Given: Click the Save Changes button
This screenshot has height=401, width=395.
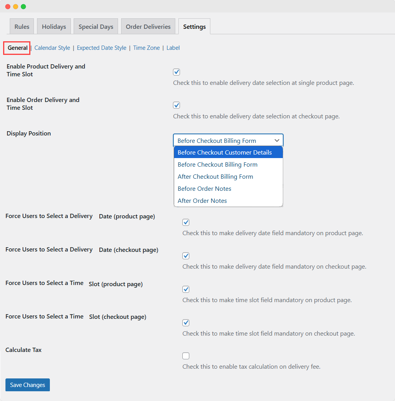Looking at the screenshot, I should click(27, 385).
